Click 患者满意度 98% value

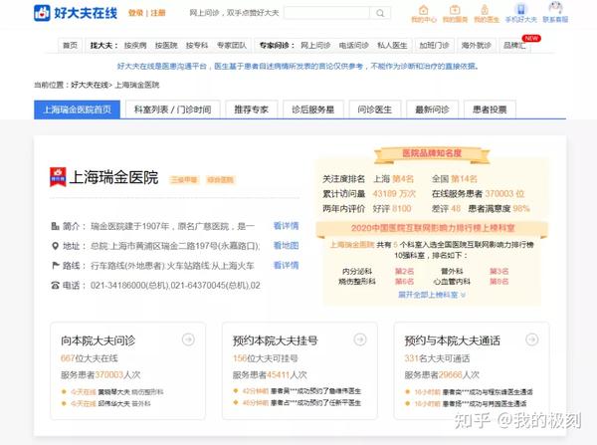pyautogui.click(x=498, y=209)
